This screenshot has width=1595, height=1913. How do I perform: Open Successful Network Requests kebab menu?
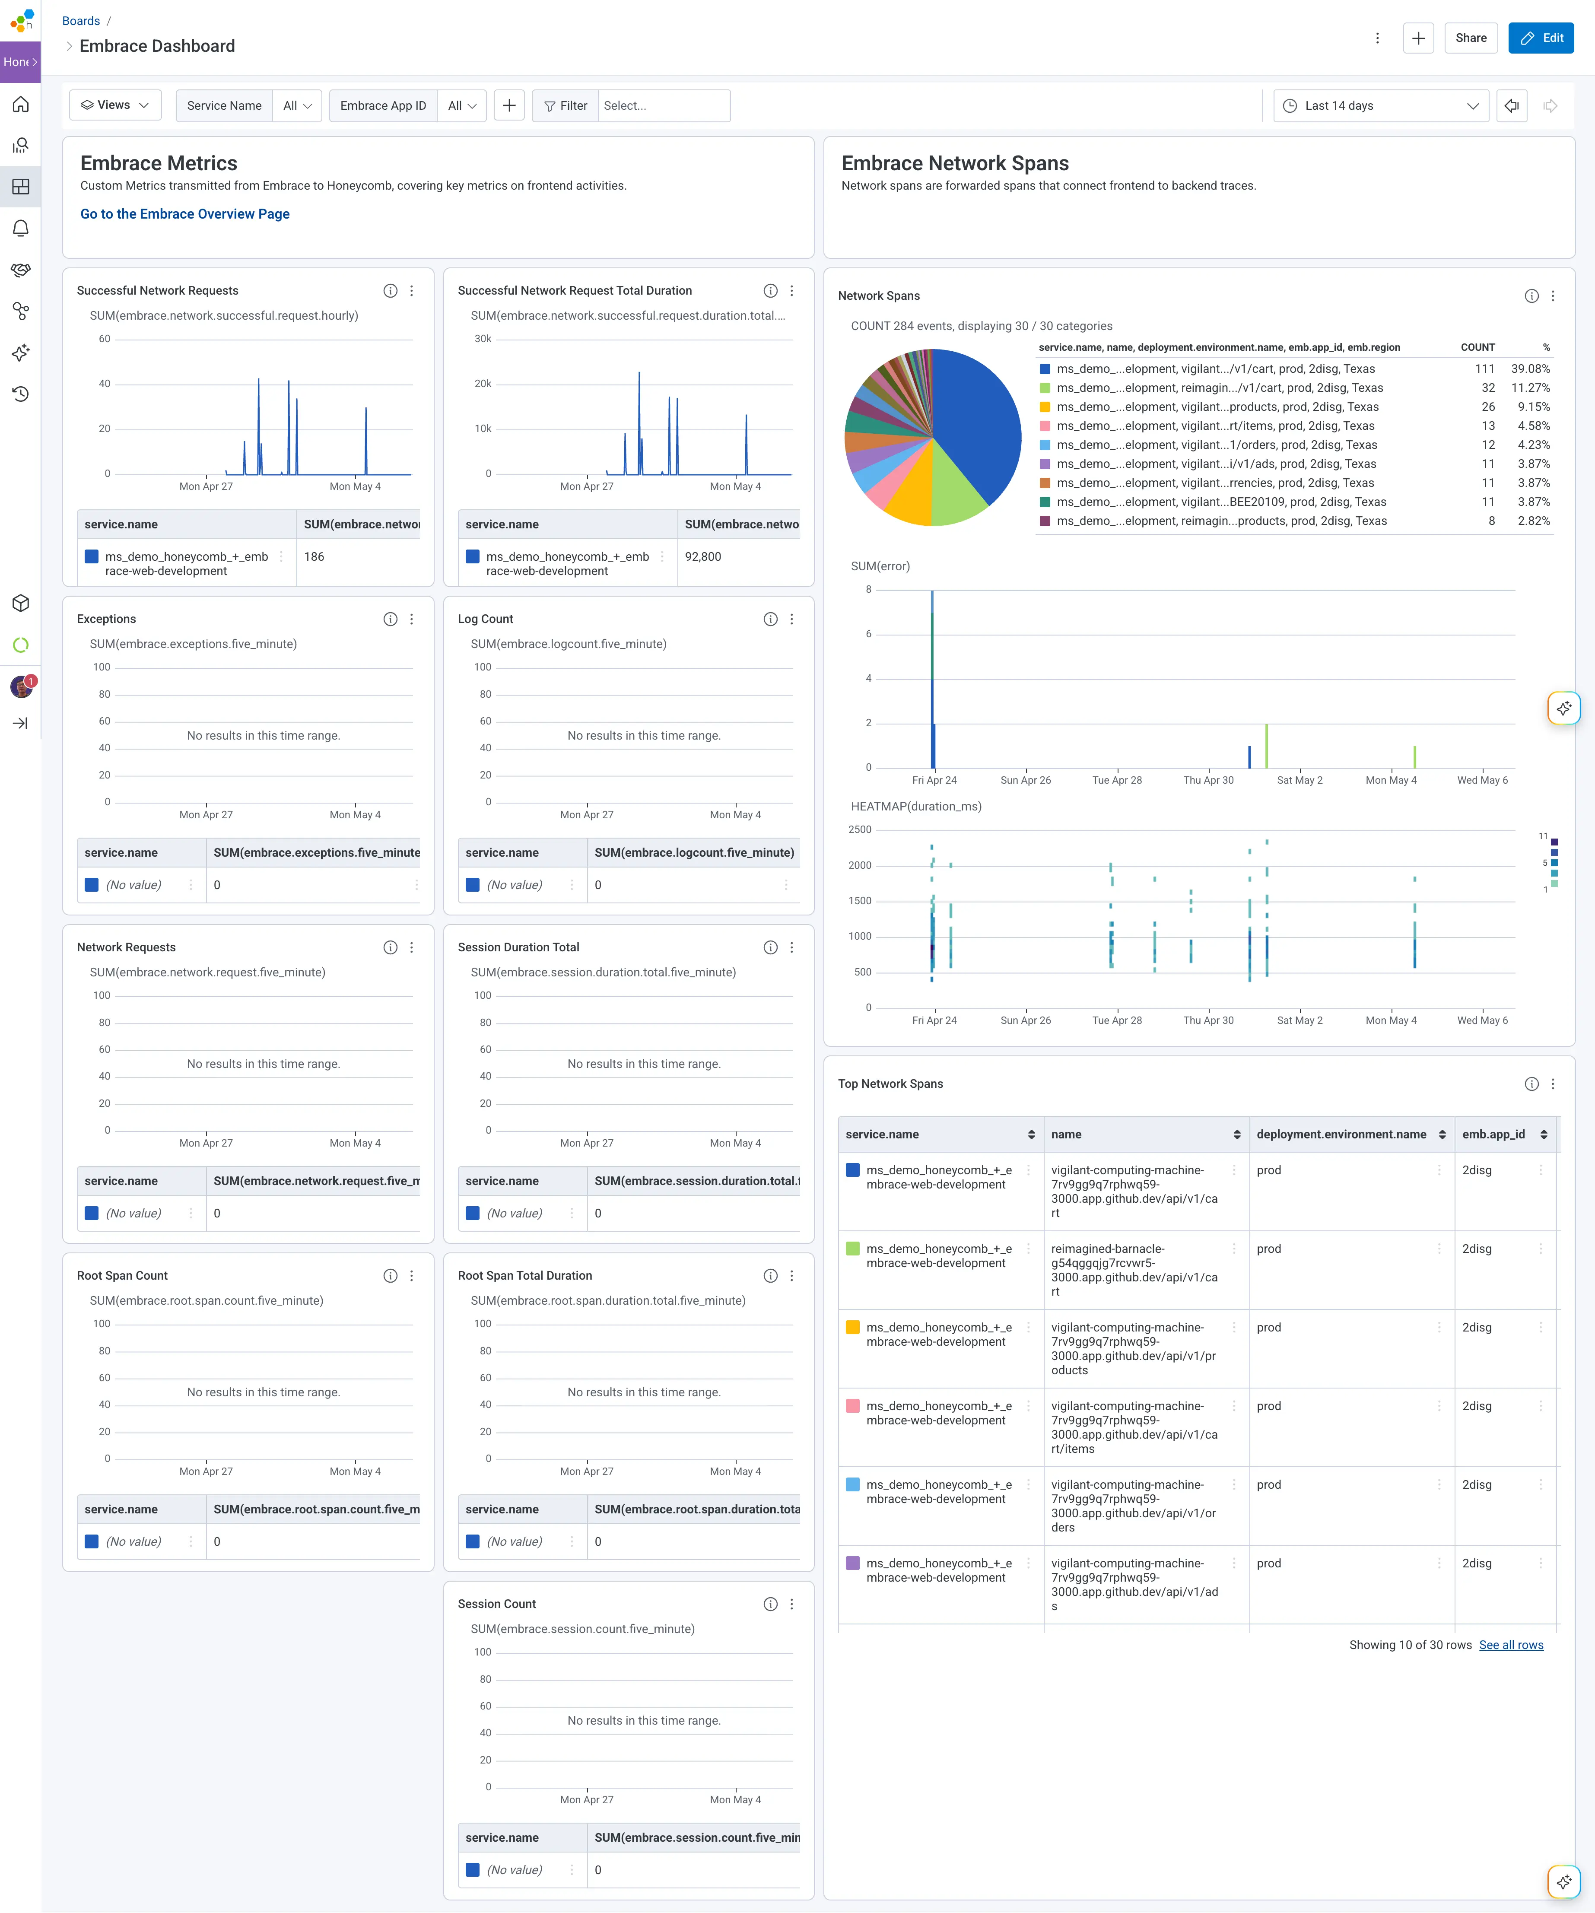[x=412, y=291]
